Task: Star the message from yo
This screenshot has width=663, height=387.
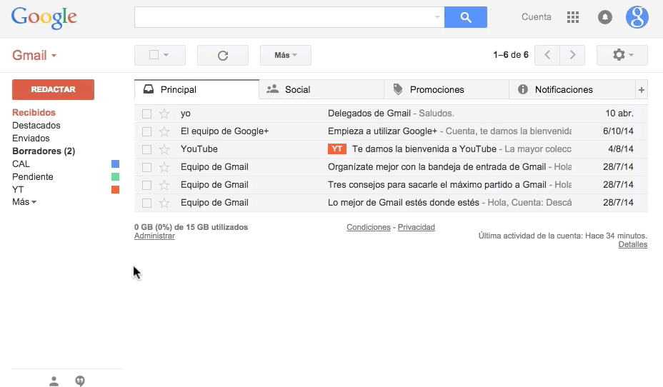Action: (164, 114)
